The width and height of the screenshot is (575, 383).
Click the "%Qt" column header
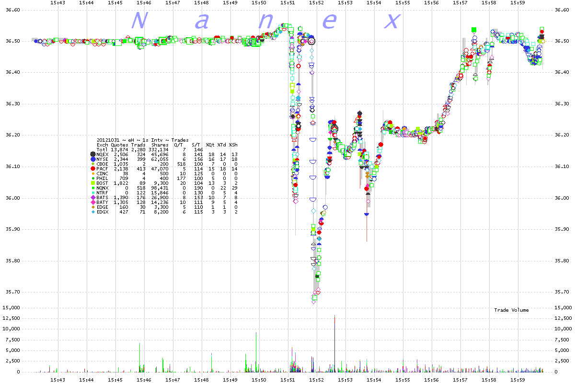(210, 145)
